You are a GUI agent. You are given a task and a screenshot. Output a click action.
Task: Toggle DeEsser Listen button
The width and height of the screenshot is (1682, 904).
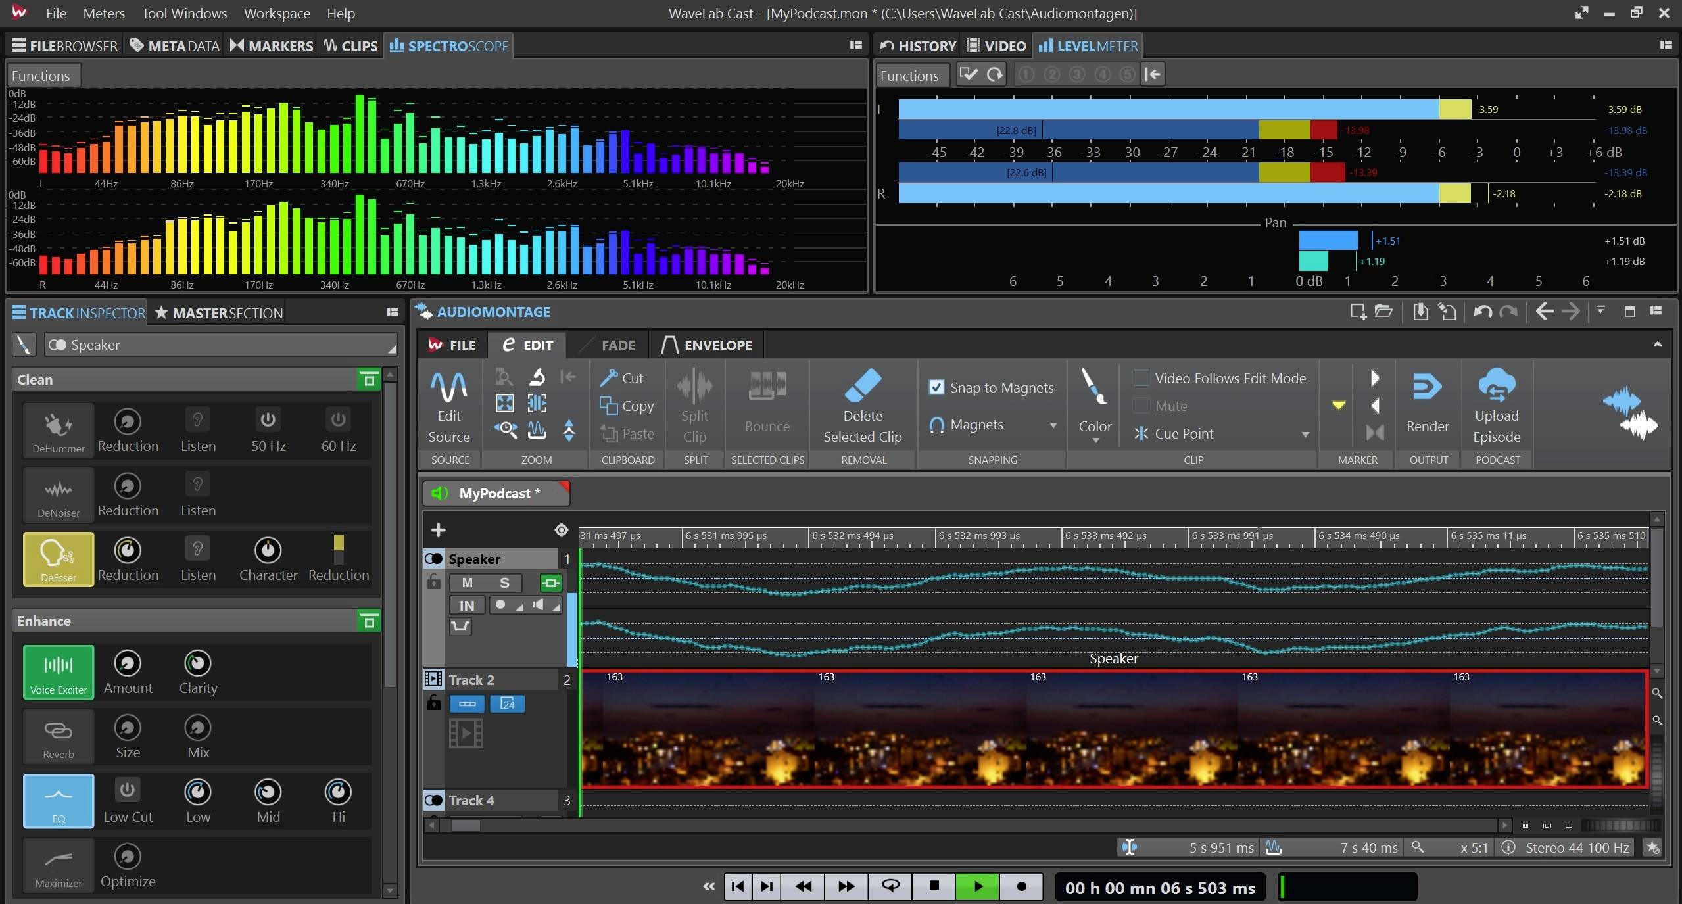[x=198, y=548]
